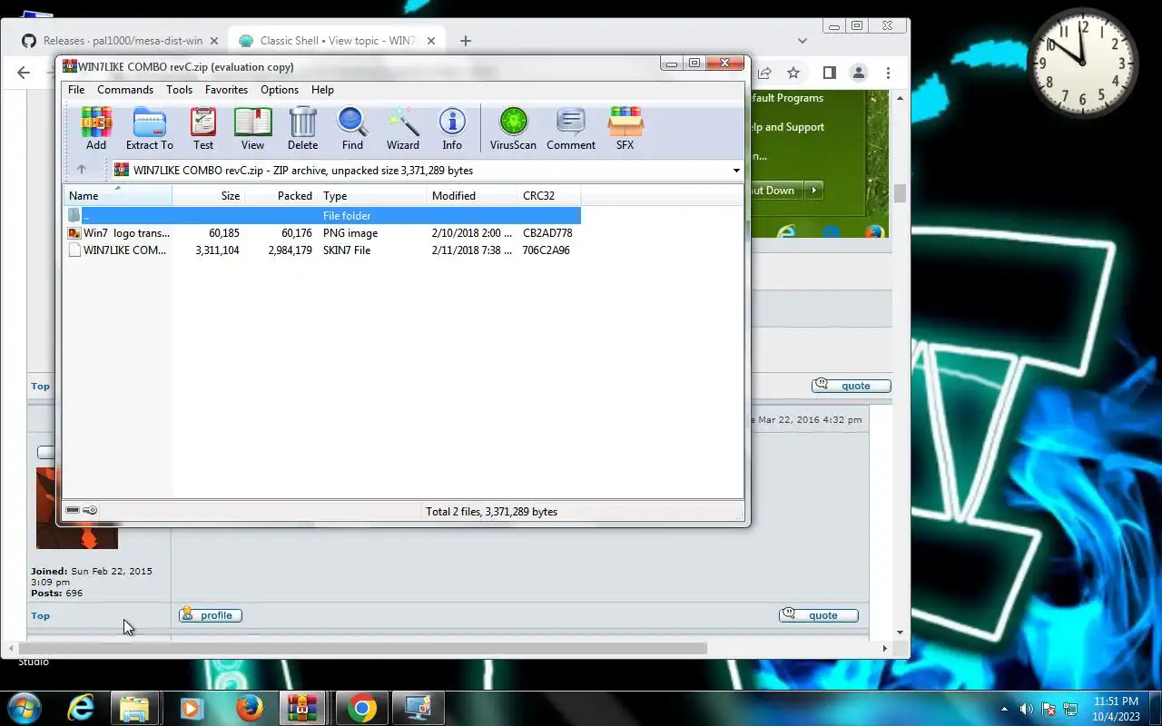Sort by CRC32 column header
The width and height of the screenshot is (1162, 726).
pos(548,195)
